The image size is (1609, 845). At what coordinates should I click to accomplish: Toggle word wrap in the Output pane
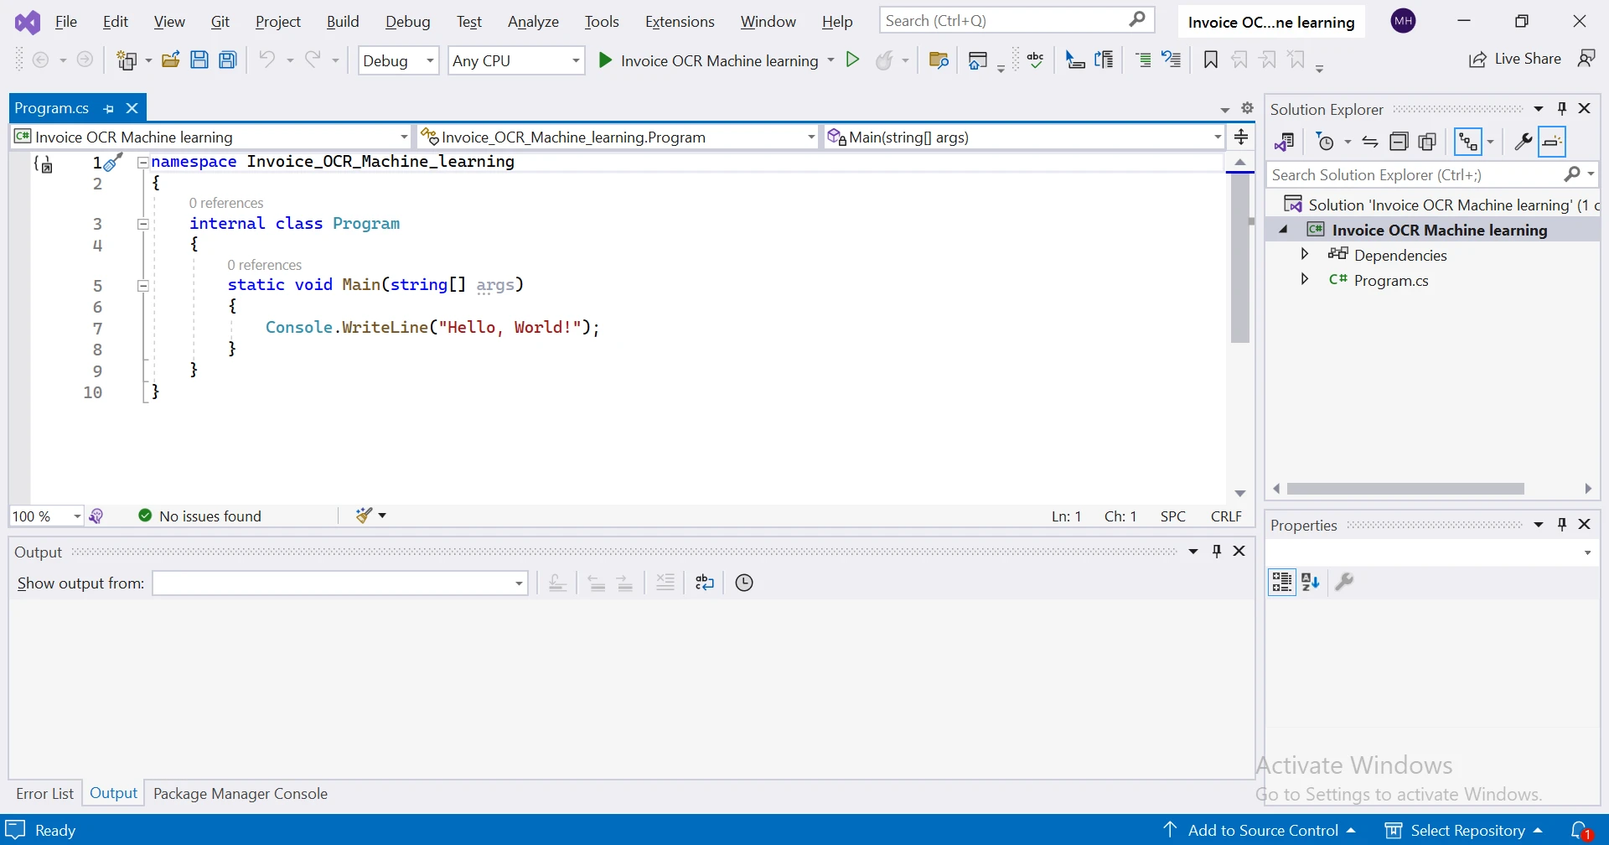[x=705, y=583]
